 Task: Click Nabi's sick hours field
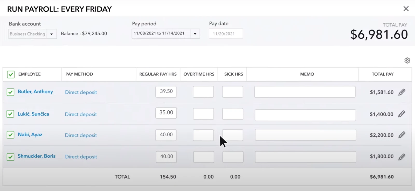click(x=233, y=135)
